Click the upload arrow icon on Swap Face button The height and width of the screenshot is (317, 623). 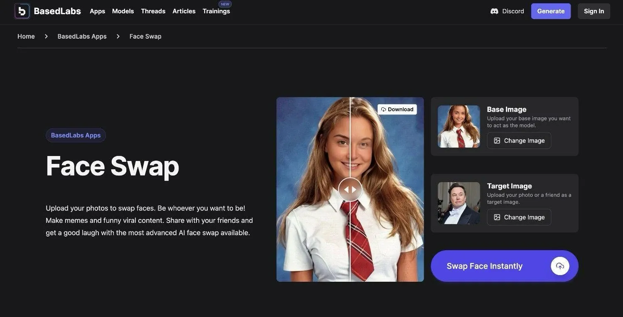tap(560, 266)
